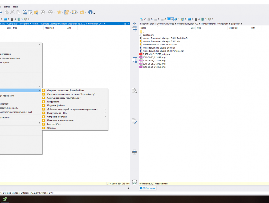Open the Help menu
This screenshot has height=203, width=269.
pyautogui.click(x=15, y=7)
